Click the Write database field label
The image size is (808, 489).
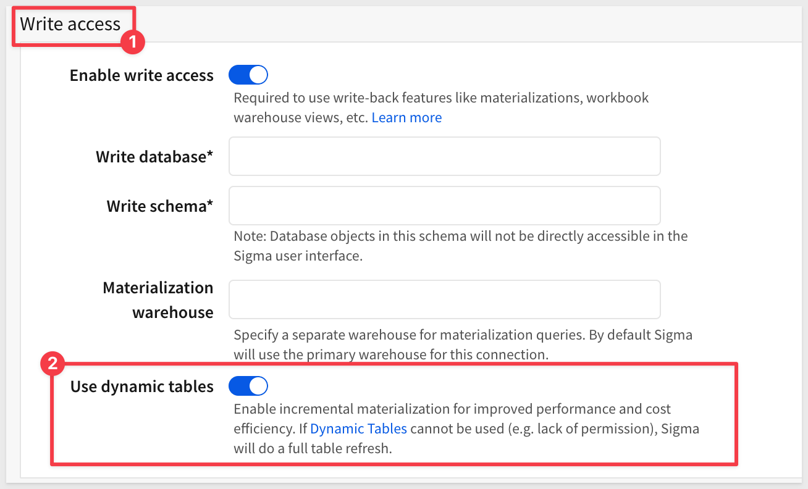pos(150,157)
